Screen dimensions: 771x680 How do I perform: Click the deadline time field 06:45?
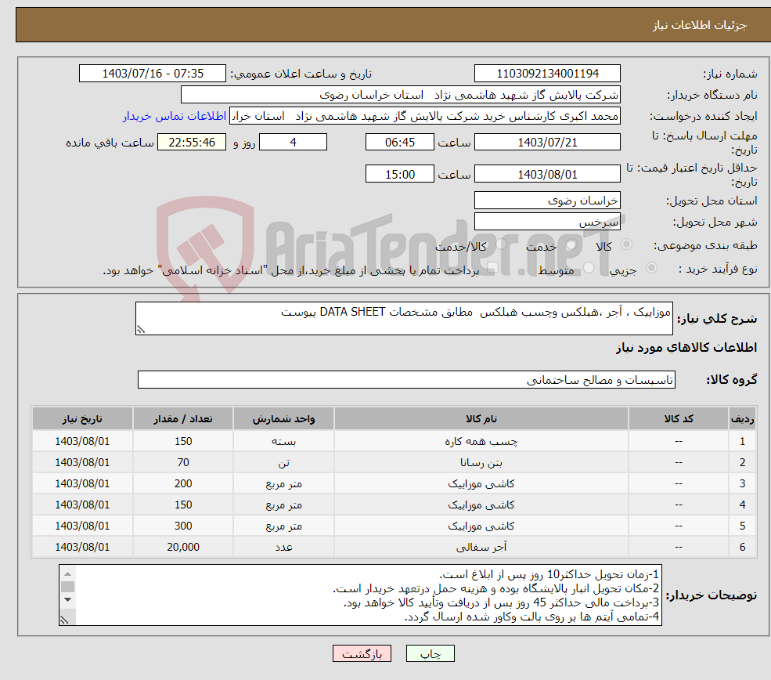(400, 143)
